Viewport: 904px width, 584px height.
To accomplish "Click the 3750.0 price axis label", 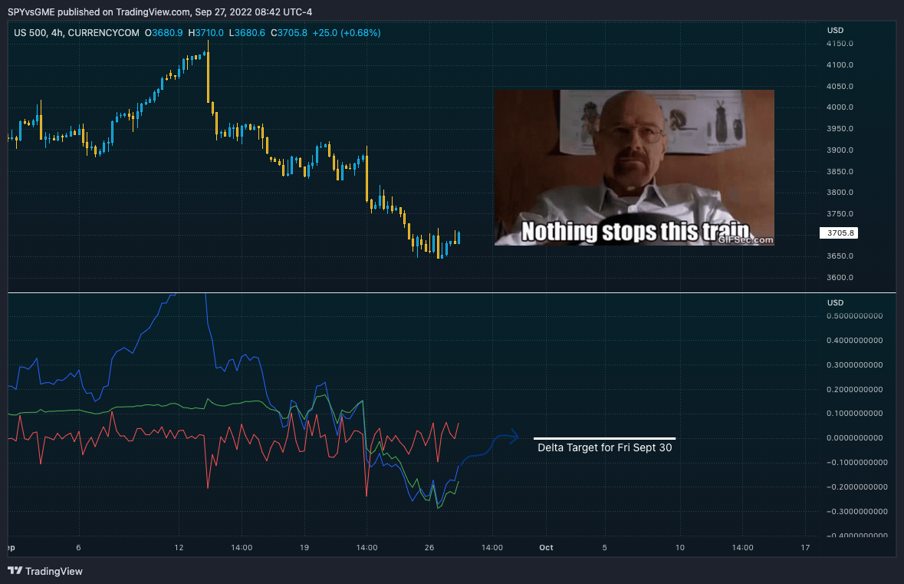I will (x=840, y=213).
